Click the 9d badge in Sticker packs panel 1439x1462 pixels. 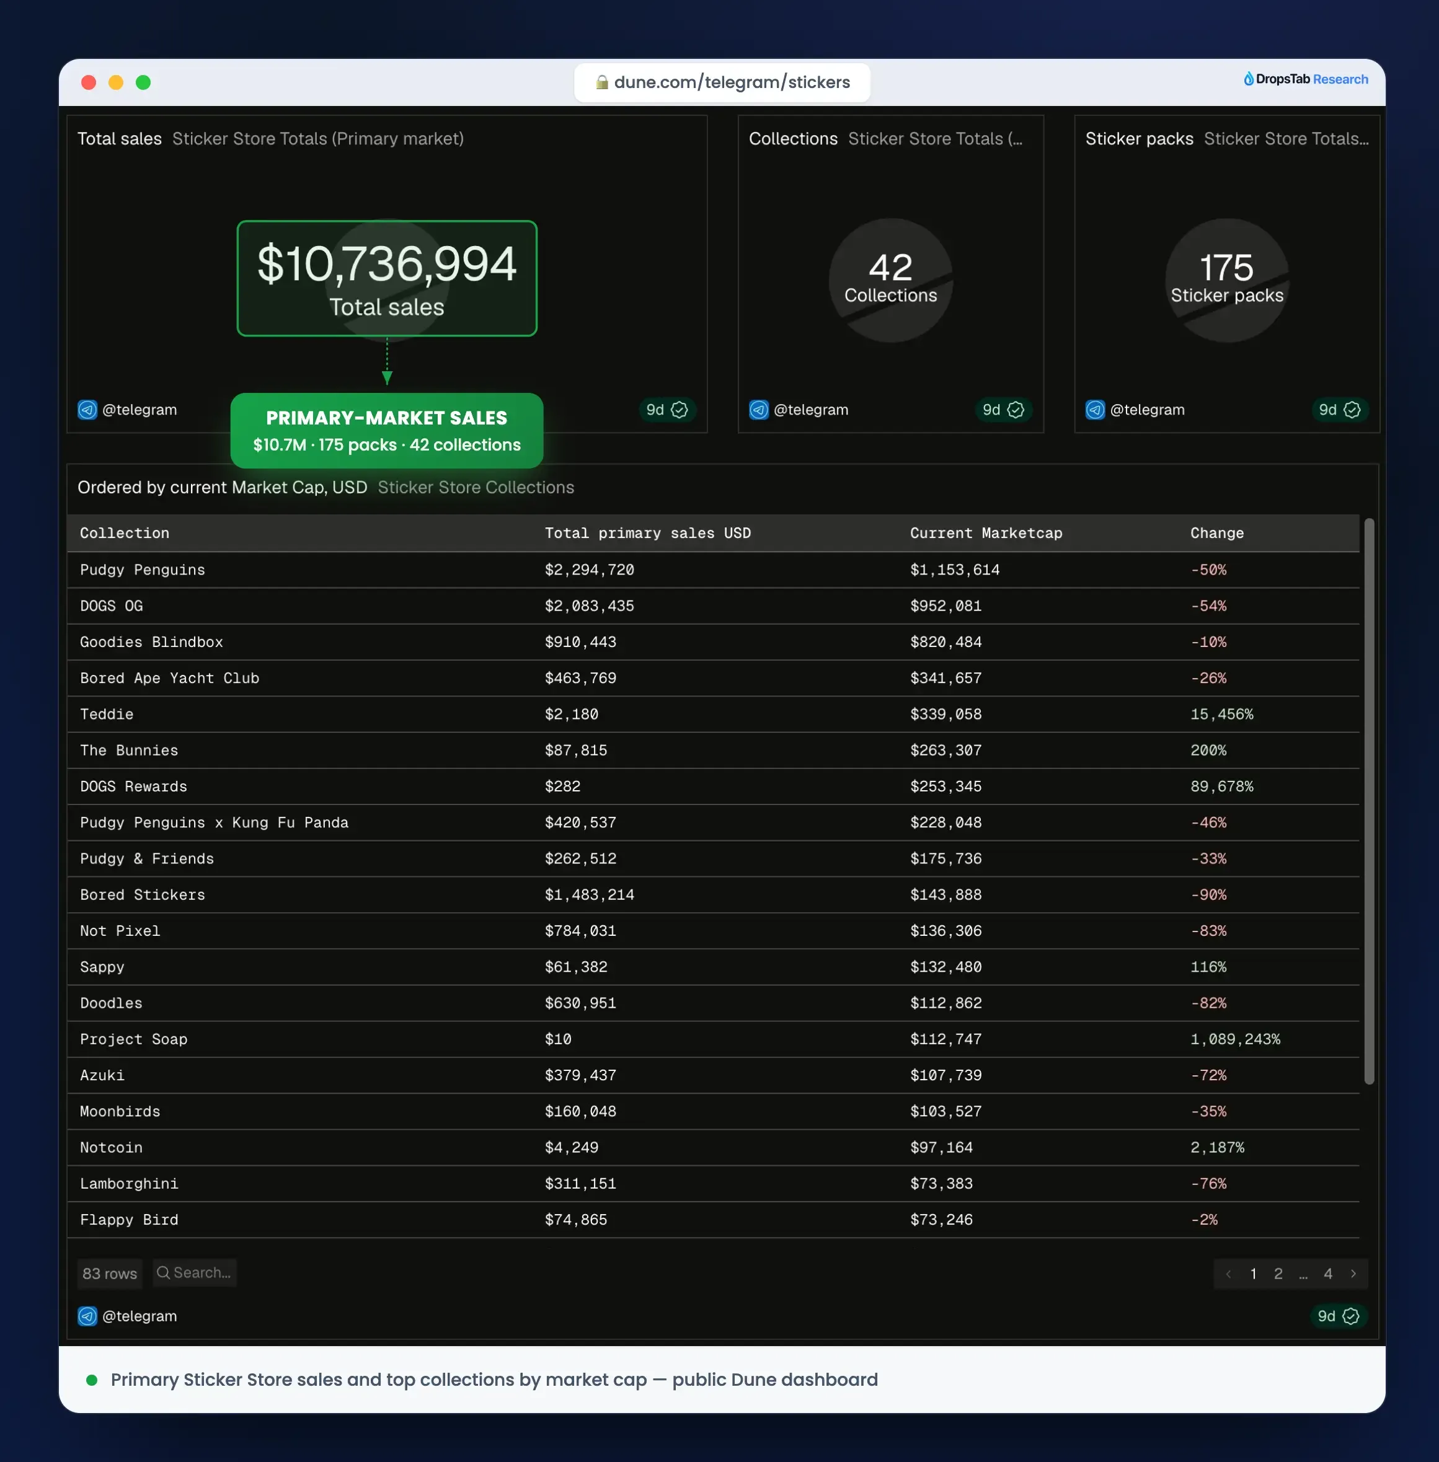pyautogui.click(x=1339, y=410)
